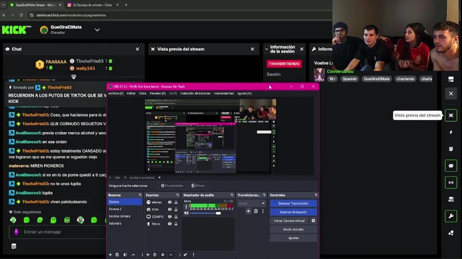
Task: Expand pinned chat leaderboard arrow
Action: [74, 77]
